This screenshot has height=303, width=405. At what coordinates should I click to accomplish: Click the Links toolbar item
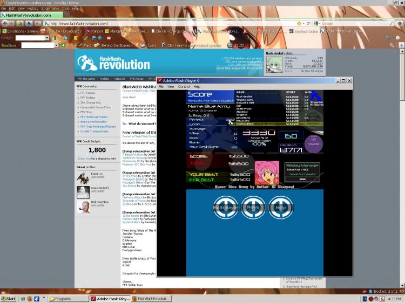pyautogui.click(x=149, y=45)
